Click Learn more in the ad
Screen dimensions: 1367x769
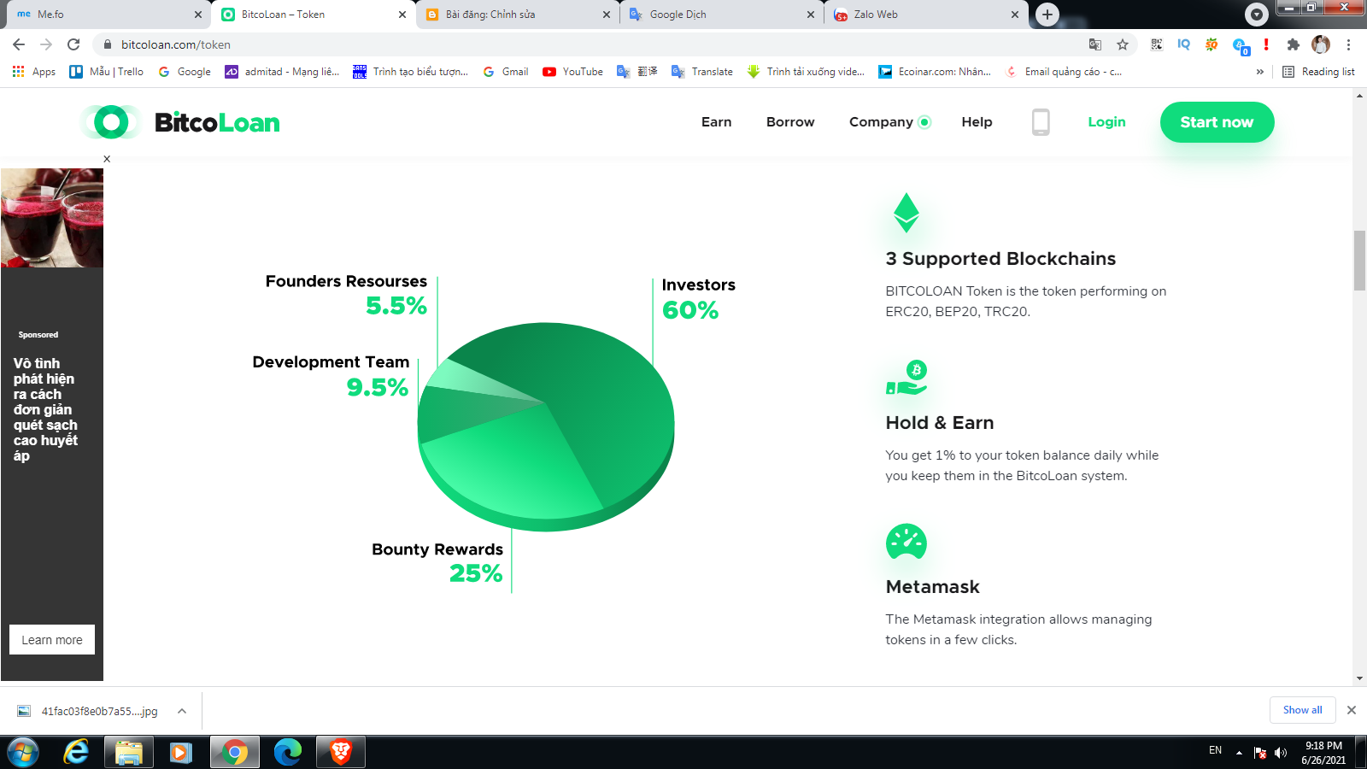click(x=52, y=640)
